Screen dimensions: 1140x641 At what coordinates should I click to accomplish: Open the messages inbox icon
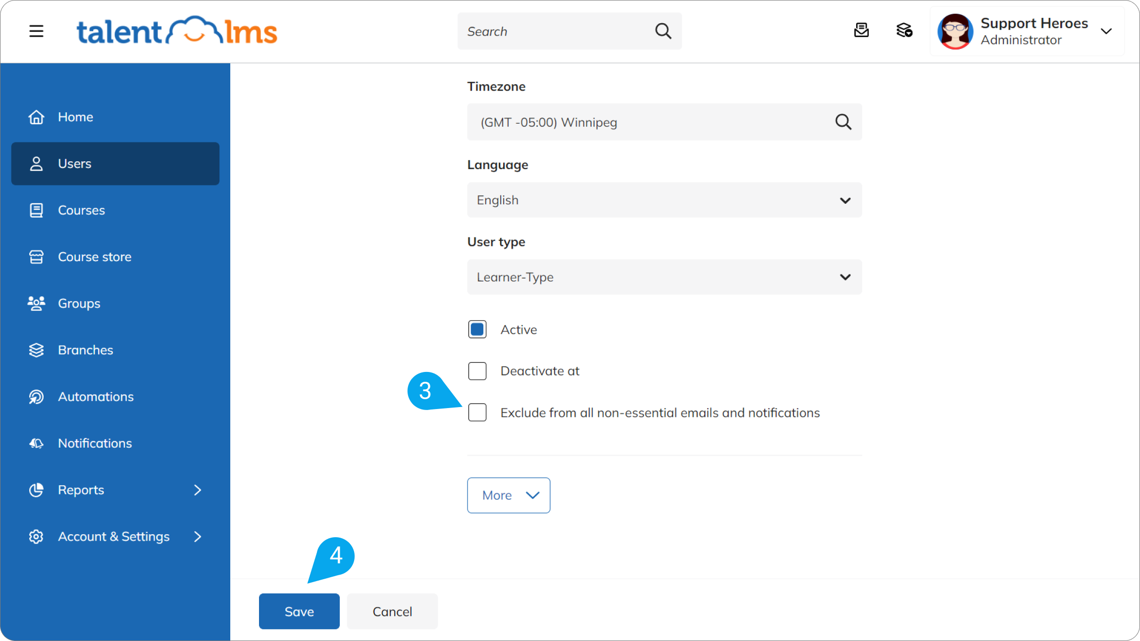pyautogui.click(x=861, y=31)
